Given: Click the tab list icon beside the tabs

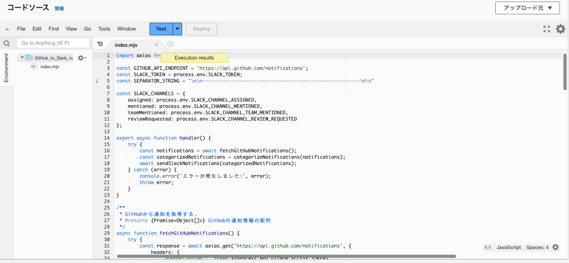Looking at the screenshot, I should click(x=99, y=43).
